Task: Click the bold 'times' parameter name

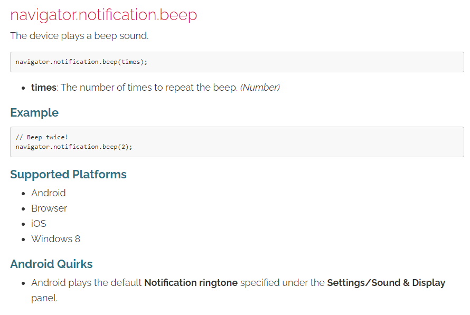Action: [43, 88]
